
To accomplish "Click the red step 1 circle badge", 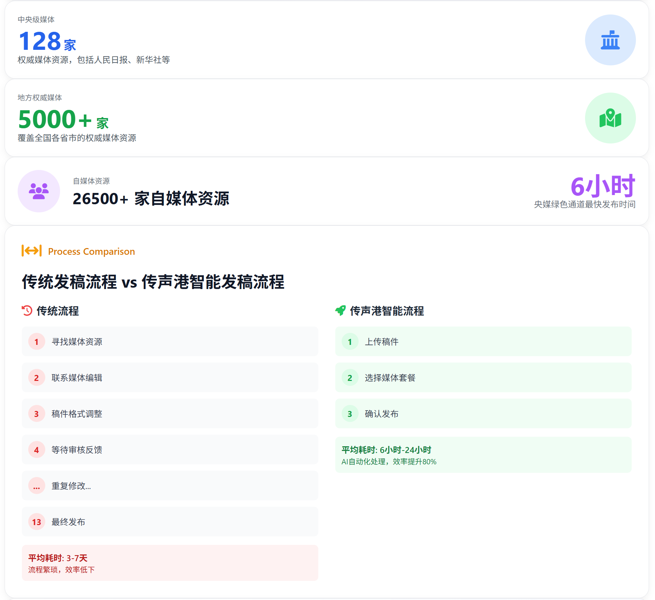I will click(36, 342).
